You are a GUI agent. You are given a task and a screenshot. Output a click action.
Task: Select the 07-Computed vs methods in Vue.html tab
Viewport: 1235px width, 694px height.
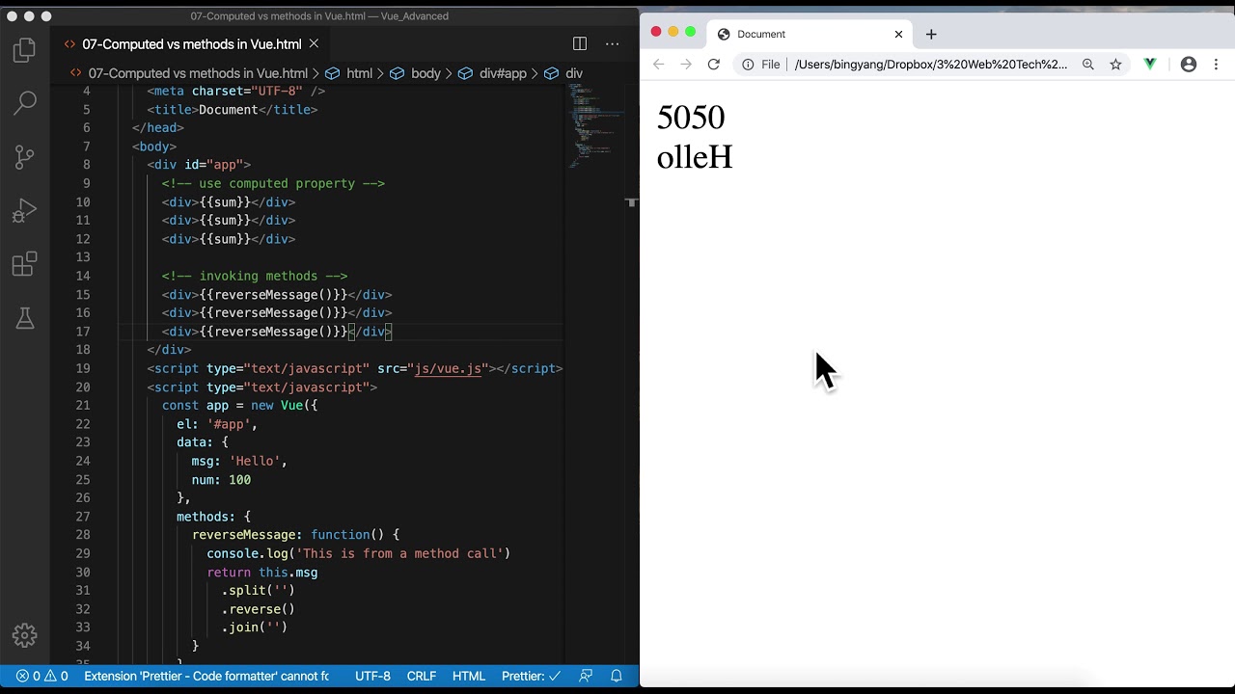[x=191, y=43]
